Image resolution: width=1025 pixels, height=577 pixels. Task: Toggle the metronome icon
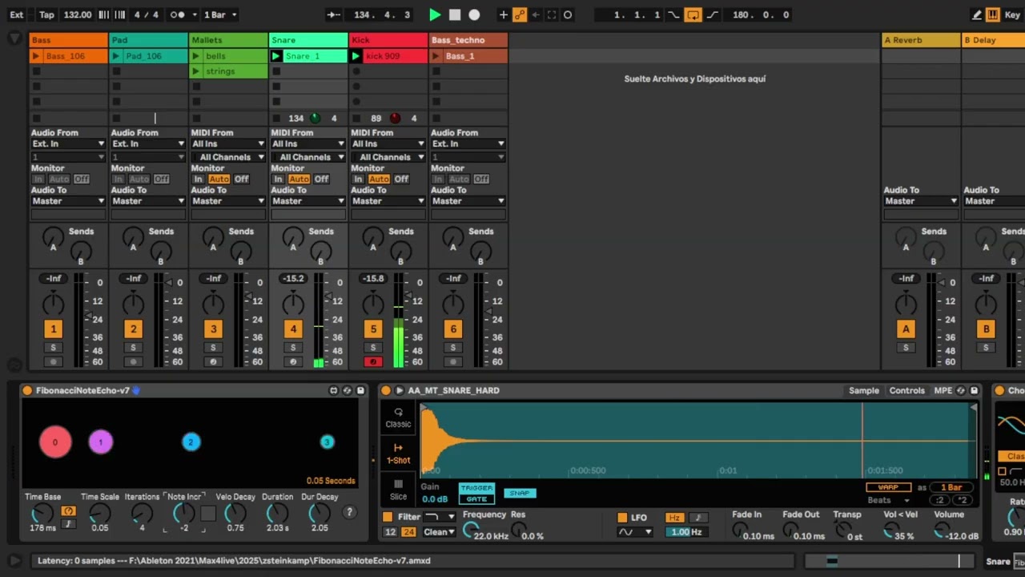(x=178, y=14)
